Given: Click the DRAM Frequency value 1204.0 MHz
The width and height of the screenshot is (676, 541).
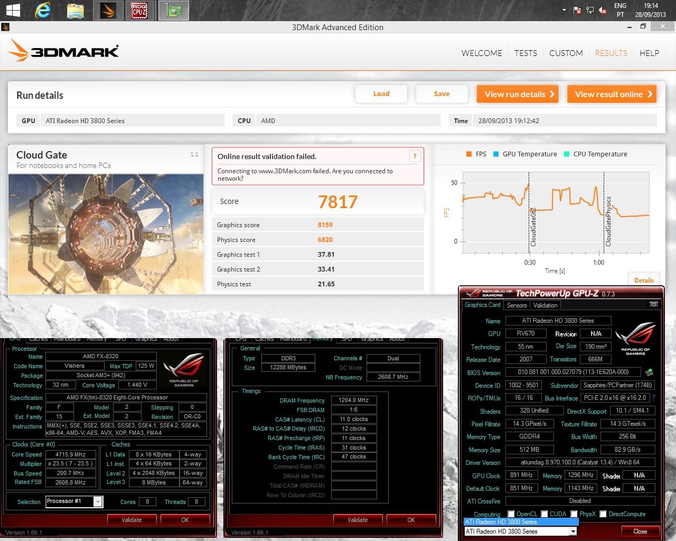Looking at the screenshot, I should coord(354,400).
